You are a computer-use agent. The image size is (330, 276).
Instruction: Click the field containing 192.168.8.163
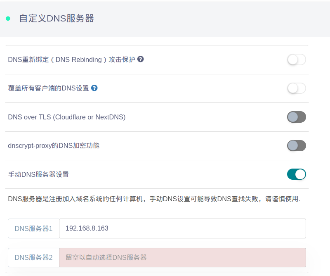point(182,228)
